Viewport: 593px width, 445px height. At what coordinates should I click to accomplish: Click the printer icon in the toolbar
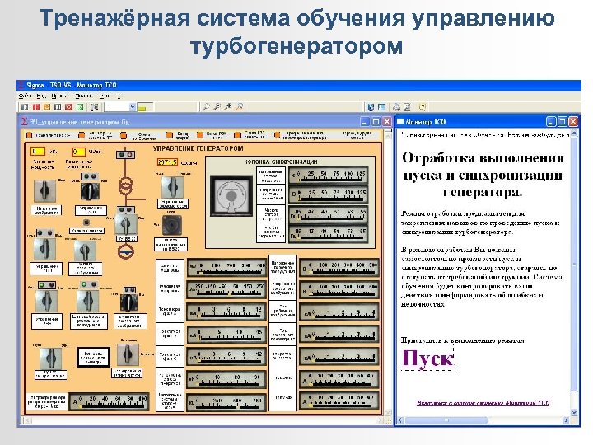pos(396,107)
